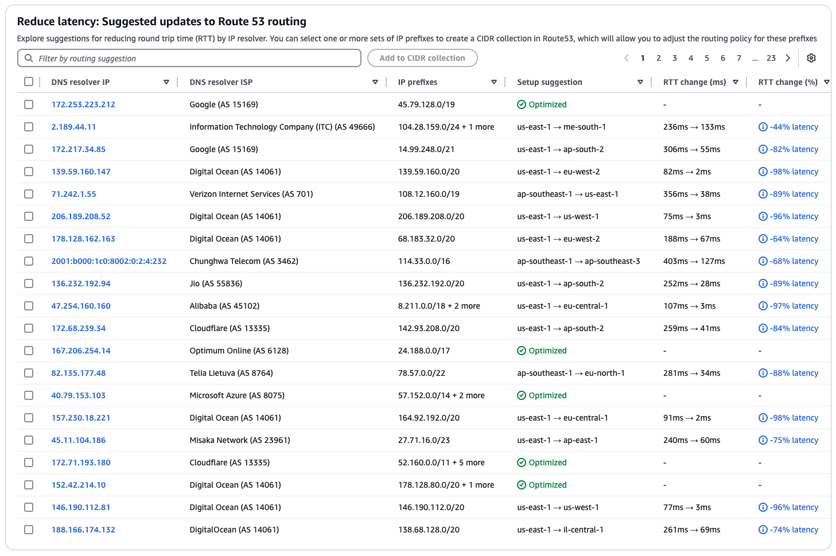Focus the Filter by routing suggestion field

point(189,58)
